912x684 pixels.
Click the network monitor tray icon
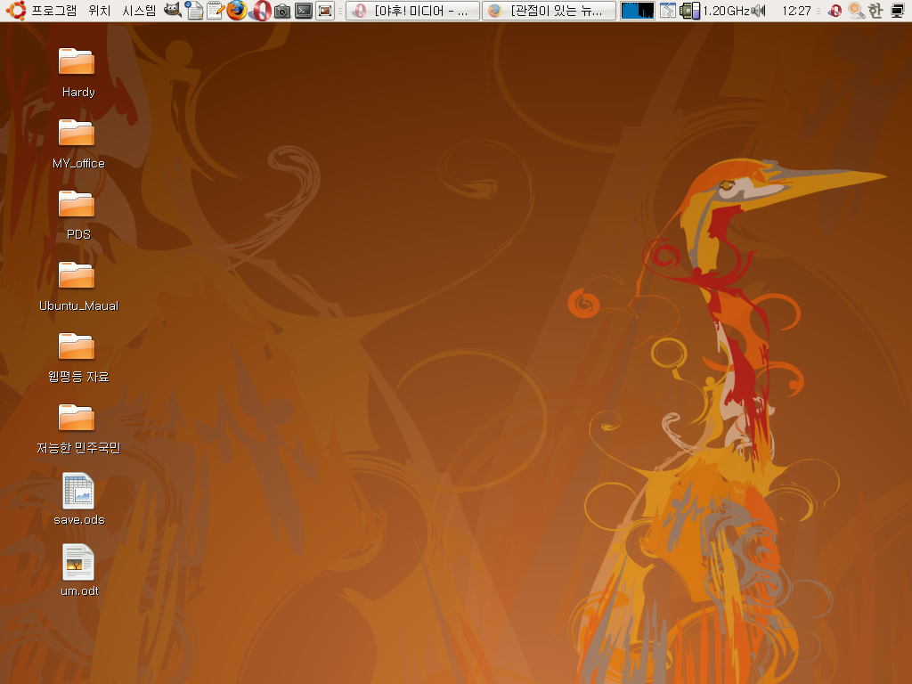[898, 11]
